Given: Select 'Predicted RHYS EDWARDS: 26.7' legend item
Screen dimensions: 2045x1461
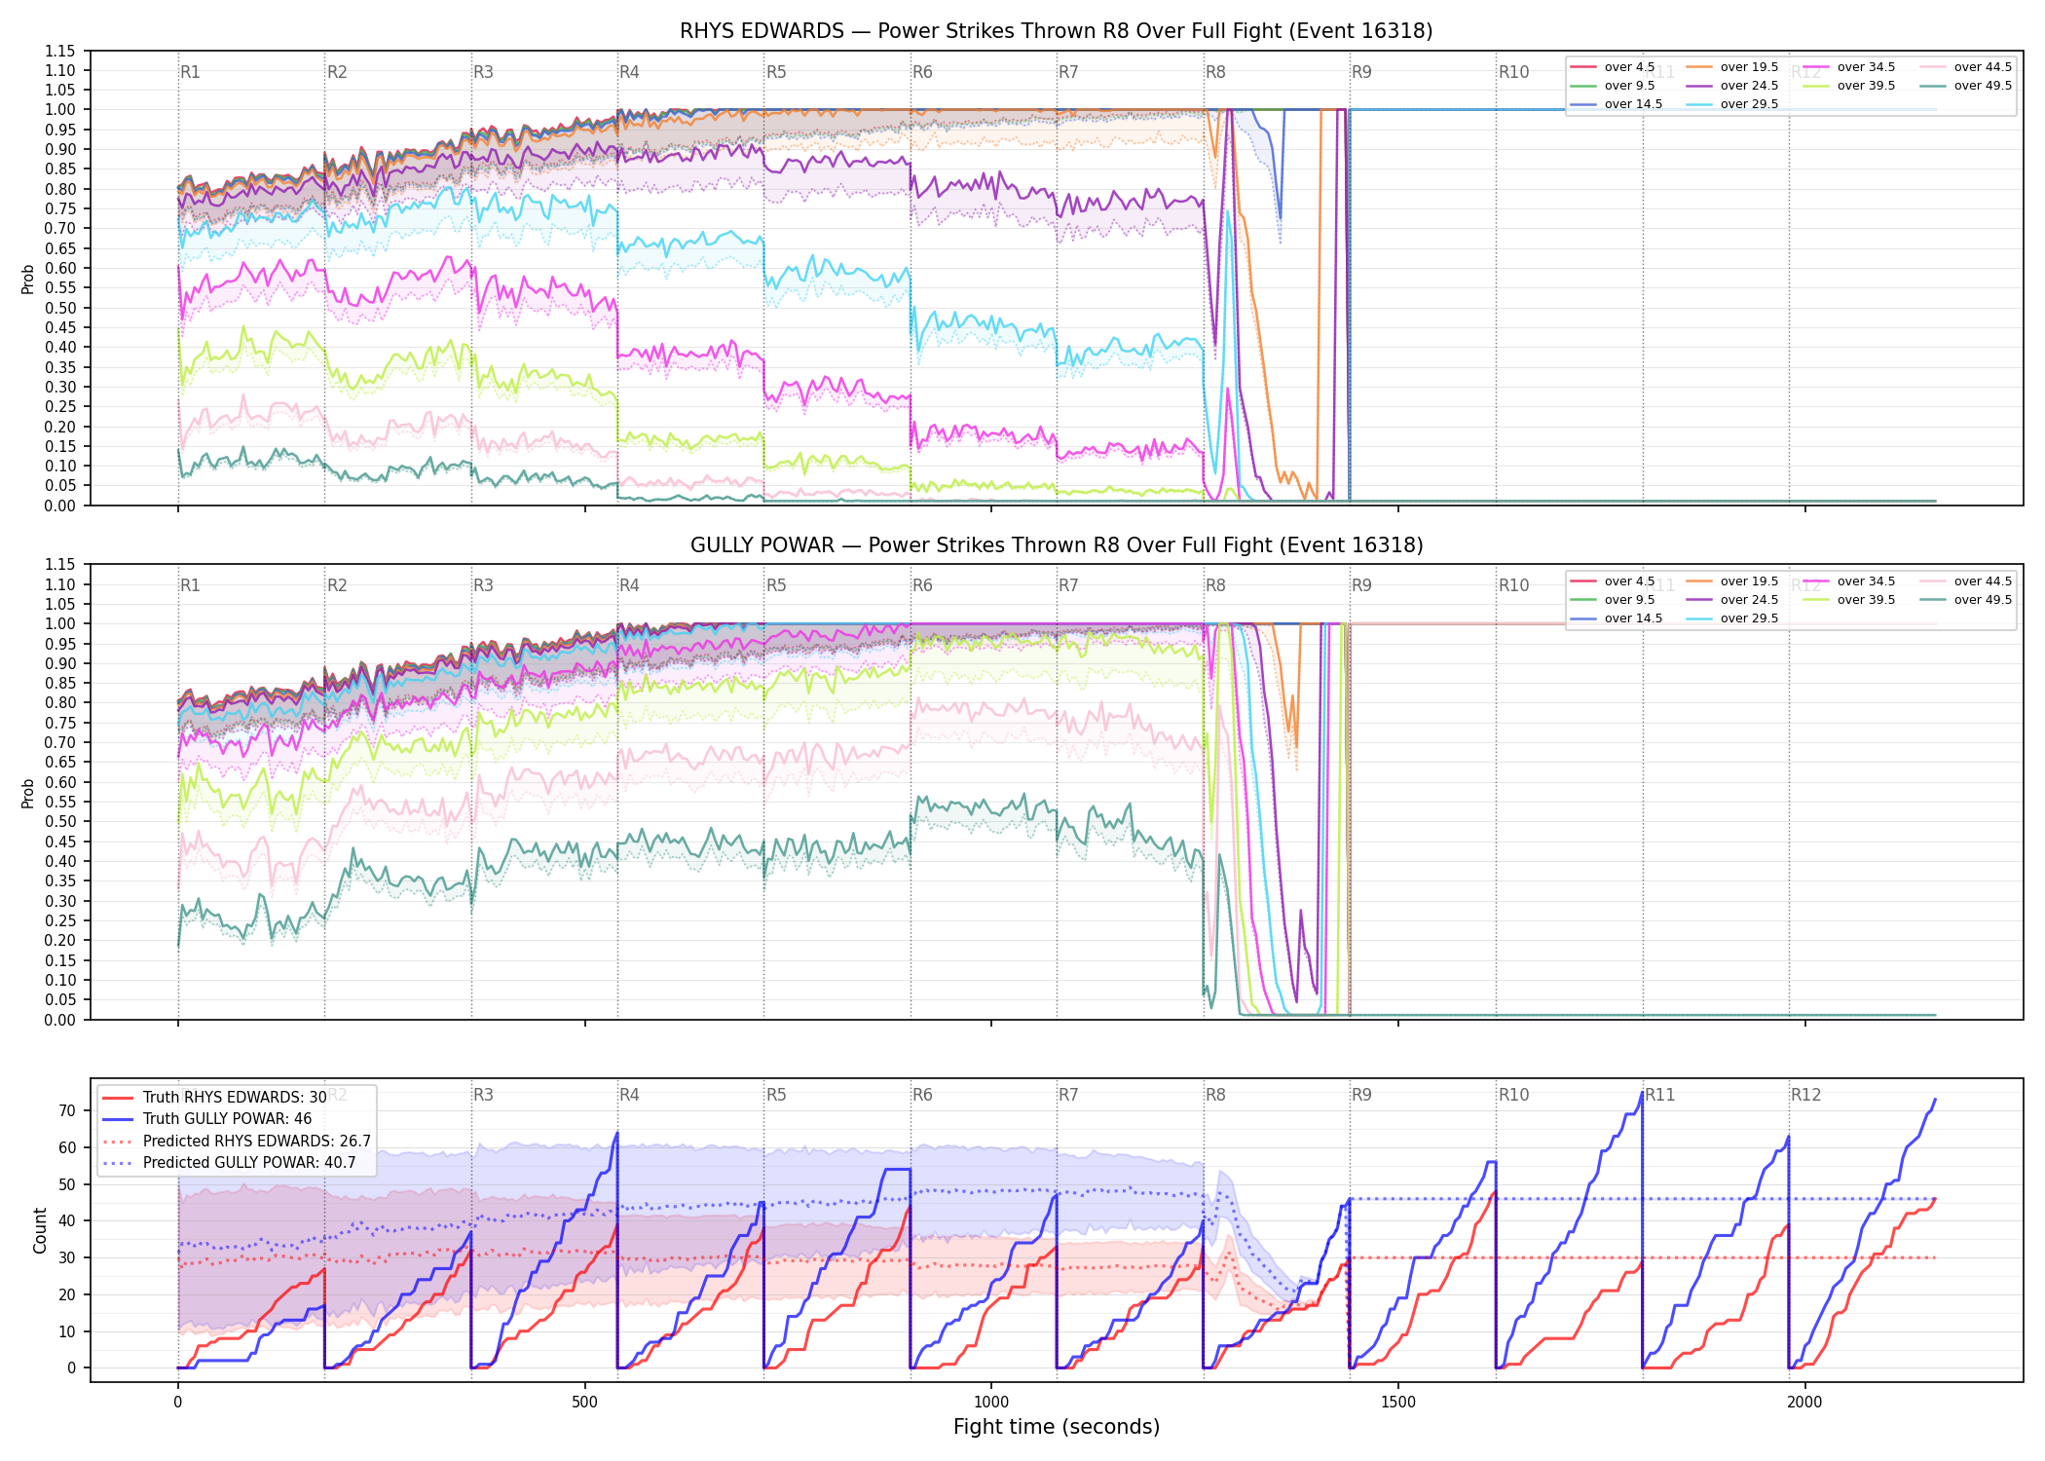Looking at the screenshot, I should 237,1141.
